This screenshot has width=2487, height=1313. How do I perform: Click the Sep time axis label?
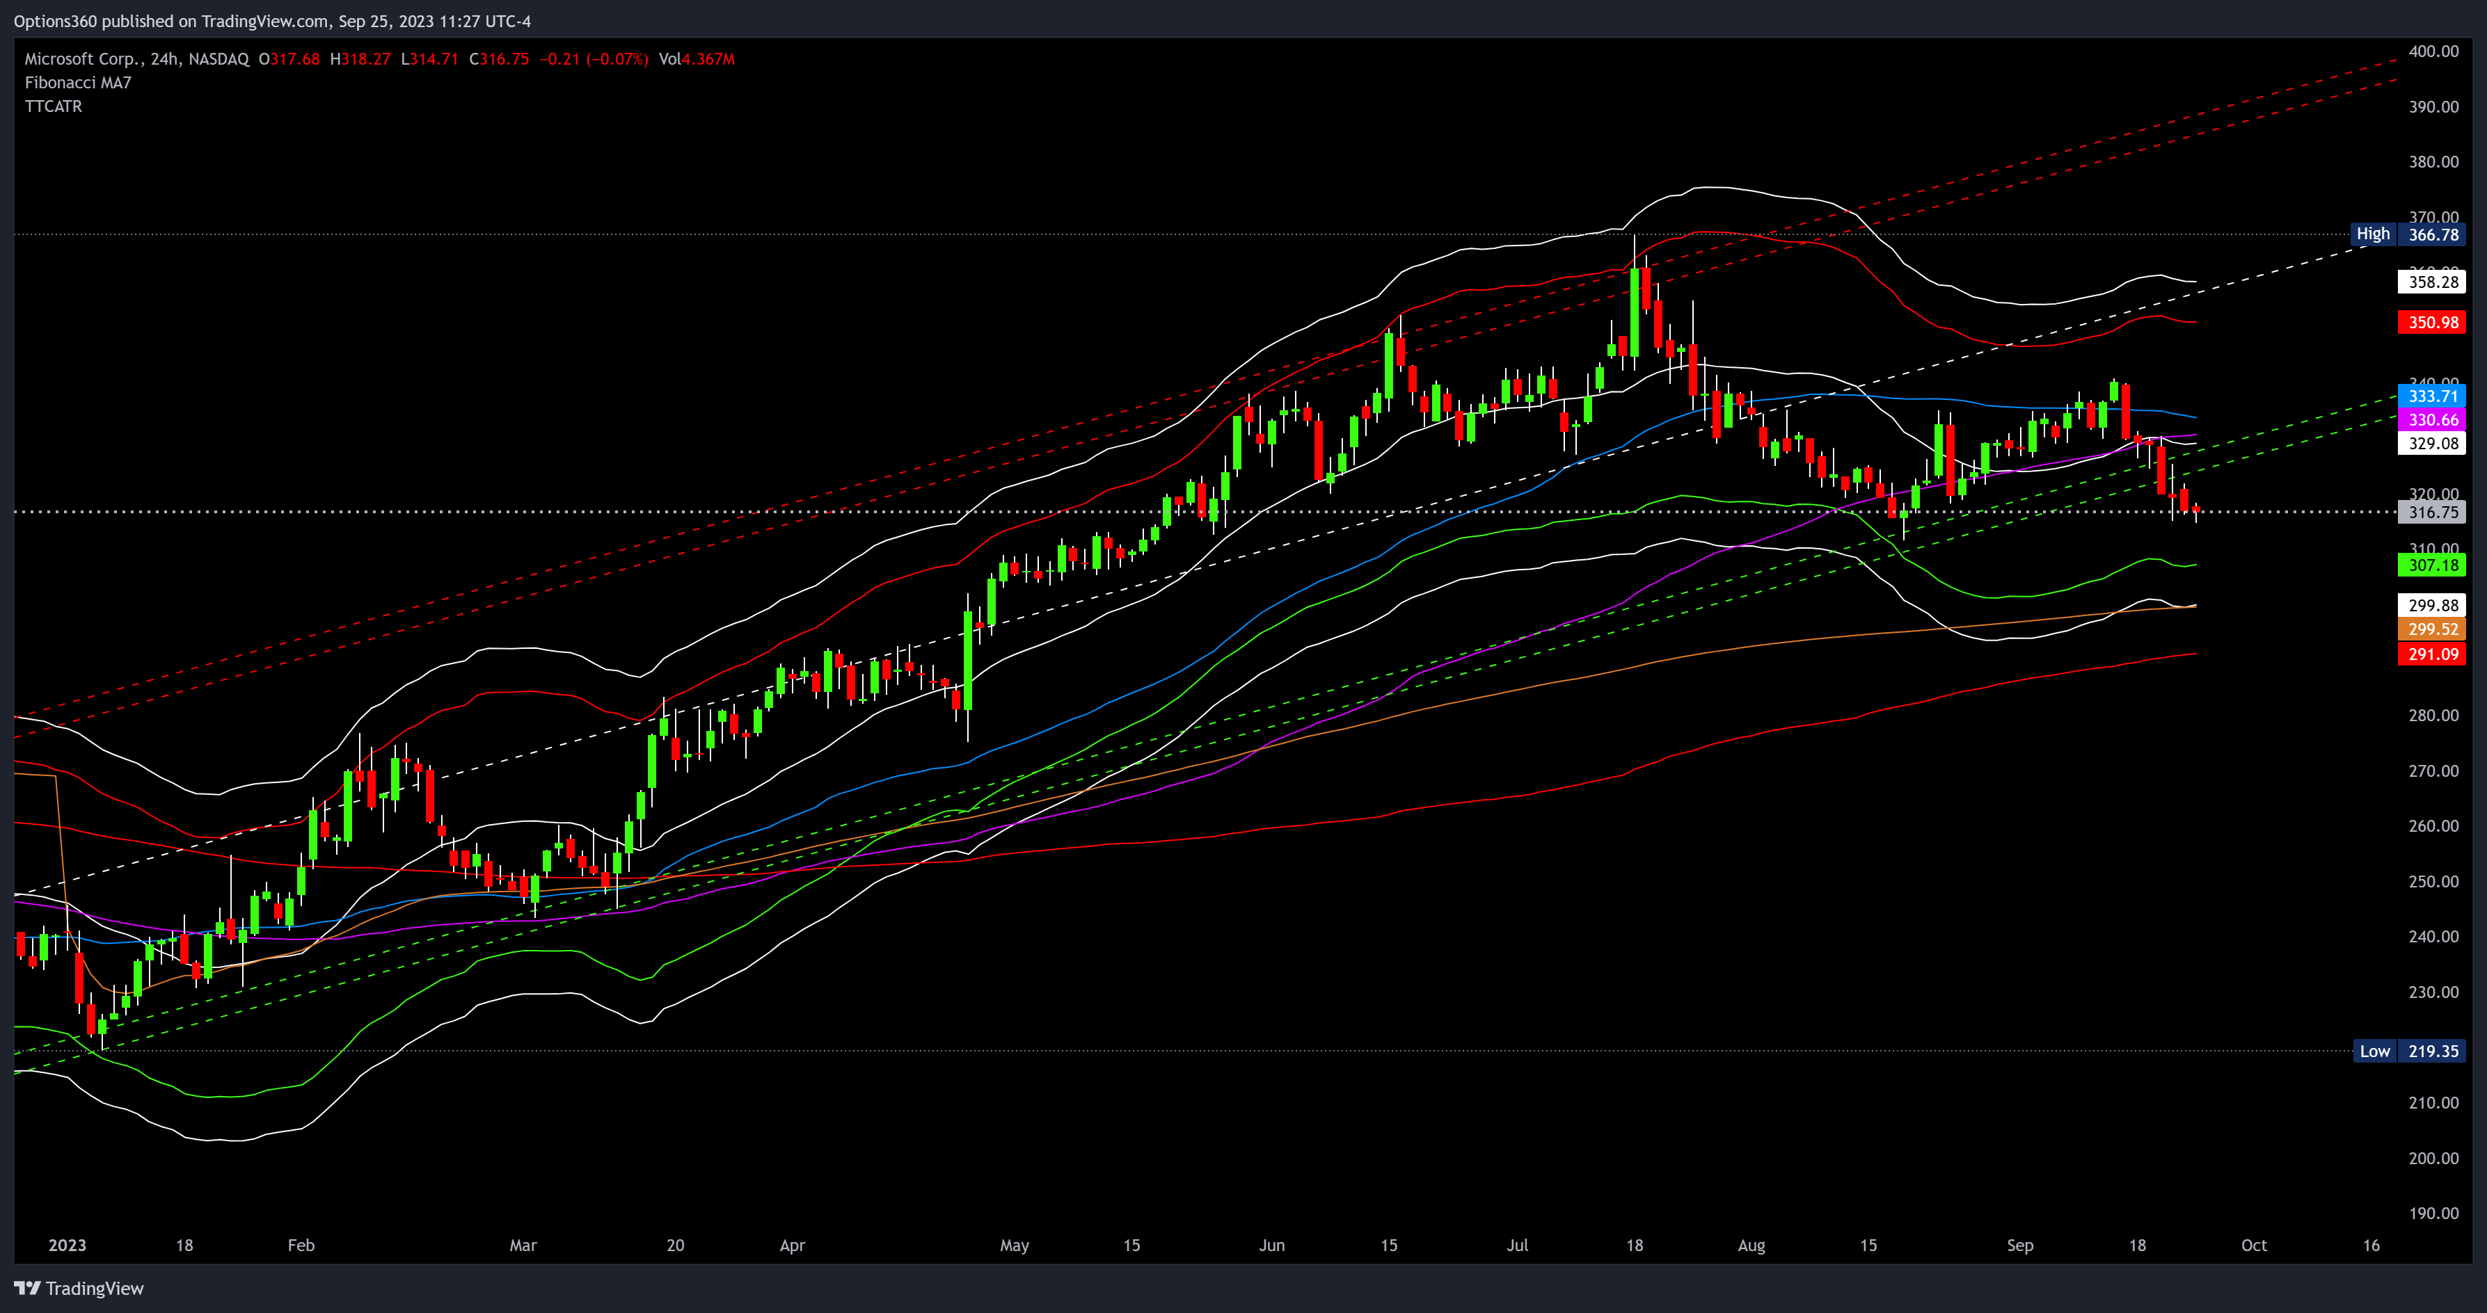click(2021, 1245)
